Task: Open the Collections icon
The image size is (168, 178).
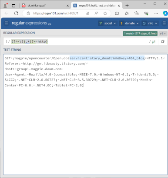Action: click(136, 14)
